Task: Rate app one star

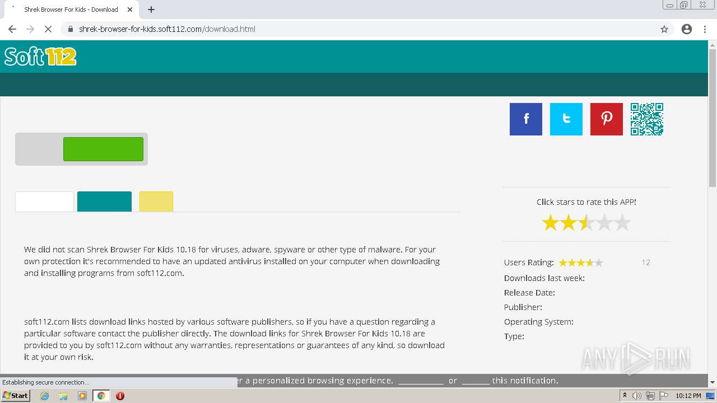Action: click(551, 223)
